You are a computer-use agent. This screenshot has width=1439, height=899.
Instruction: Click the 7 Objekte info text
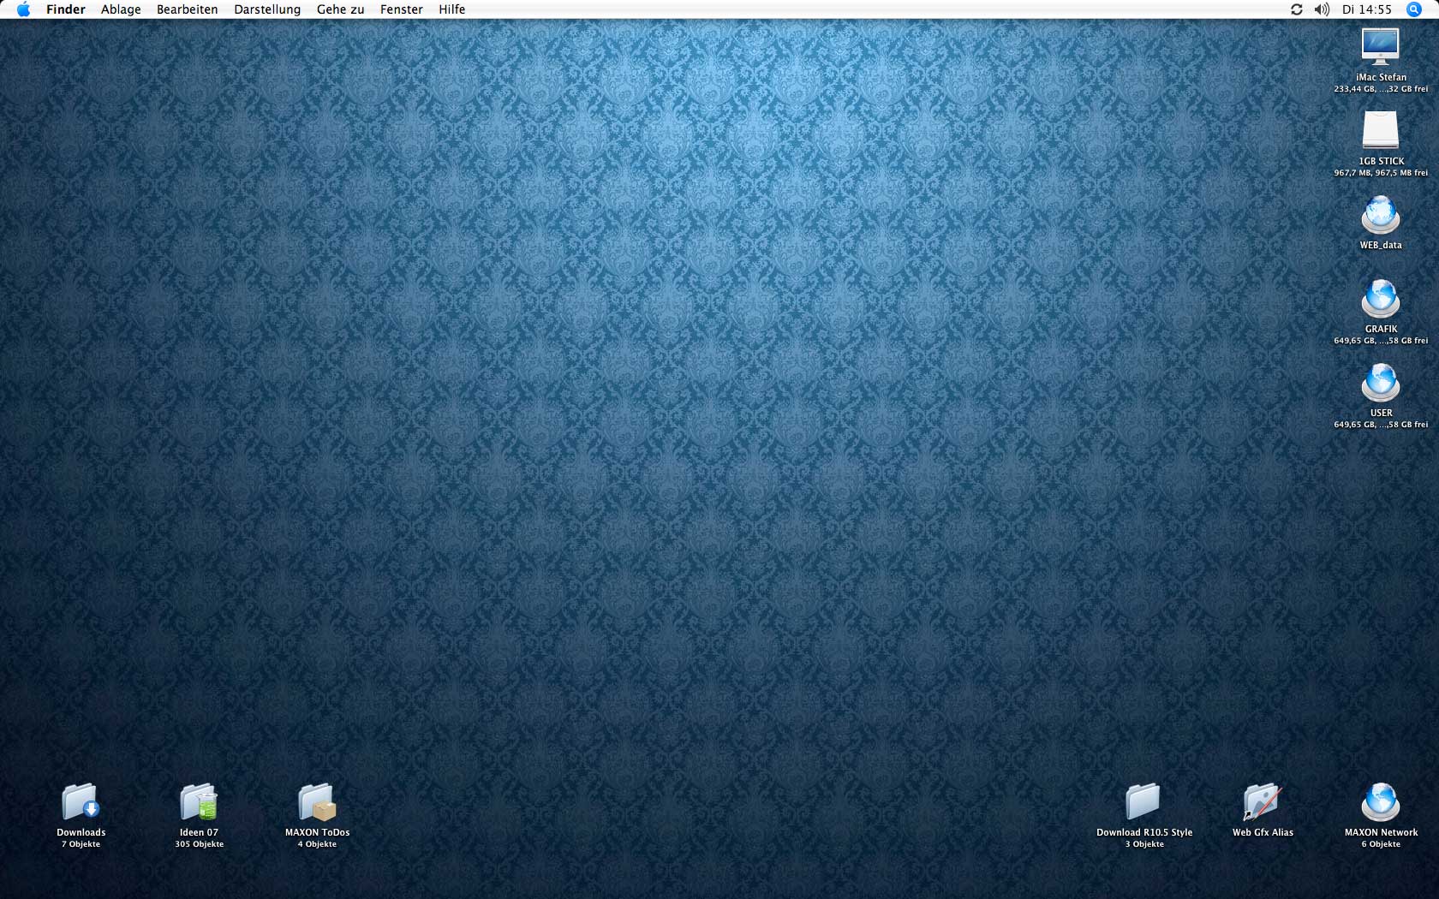(x=81, y=844)
